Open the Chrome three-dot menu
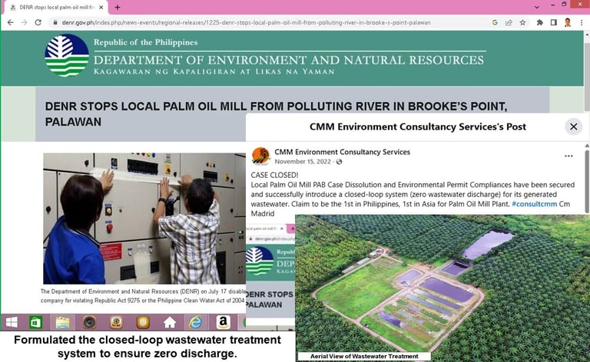 pos(582,22)
